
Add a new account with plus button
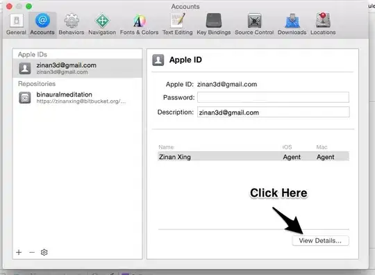click(x=19, y=252)
